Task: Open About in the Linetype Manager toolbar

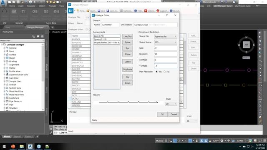Action: click(175, 11)
